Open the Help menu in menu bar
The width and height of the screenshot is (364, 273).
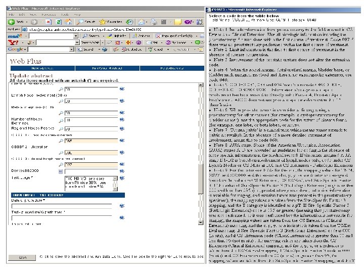click(77, 14)
